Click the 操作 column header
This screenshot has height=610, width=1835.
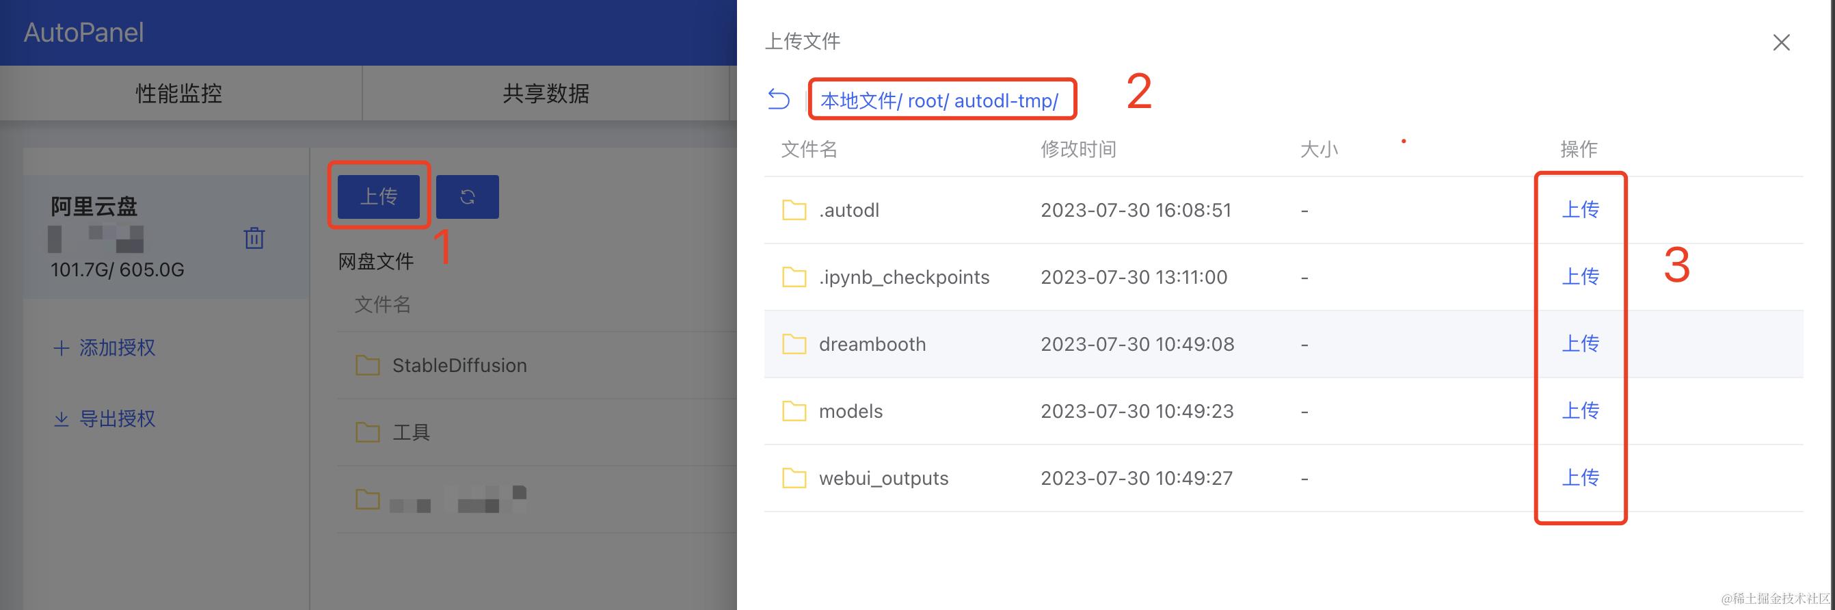(1579, 149)
